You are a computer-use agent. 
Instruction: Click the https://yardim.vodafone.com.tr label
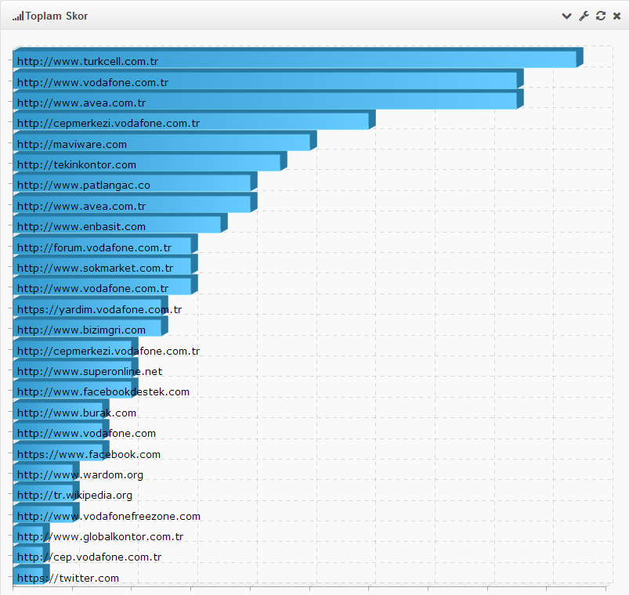coord(99,309)
